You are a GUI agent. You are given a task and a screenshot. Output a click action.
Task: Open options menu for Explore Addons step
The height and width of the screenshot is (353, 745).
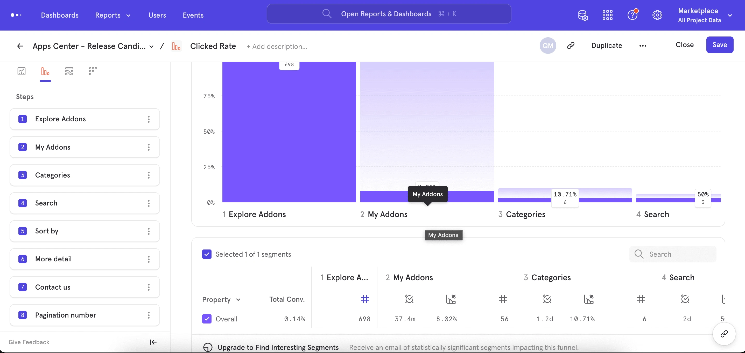click(x=149, y=119)
